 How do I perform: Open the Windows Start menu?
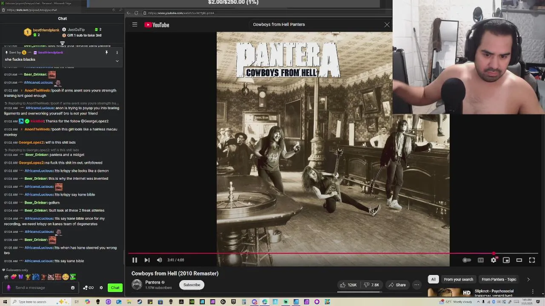coord(5,302)
